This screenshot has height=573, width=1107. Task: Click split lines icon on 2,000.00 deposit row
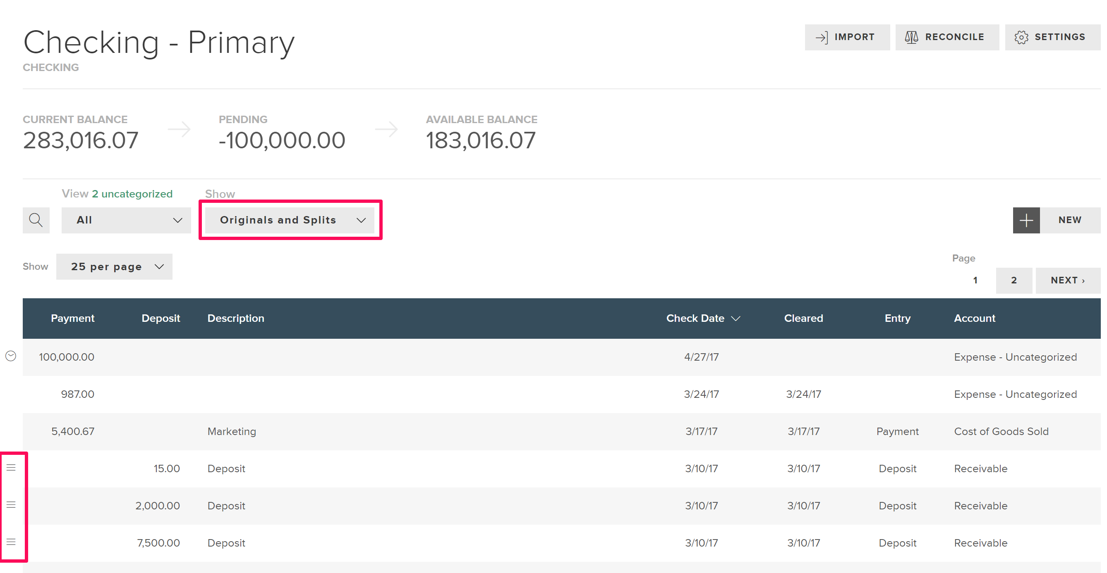pos(11,505)
